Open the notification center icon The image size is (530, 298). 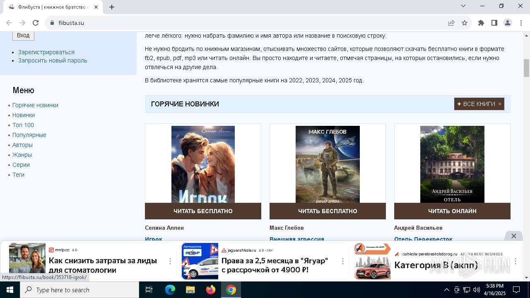tap(516, 290)
